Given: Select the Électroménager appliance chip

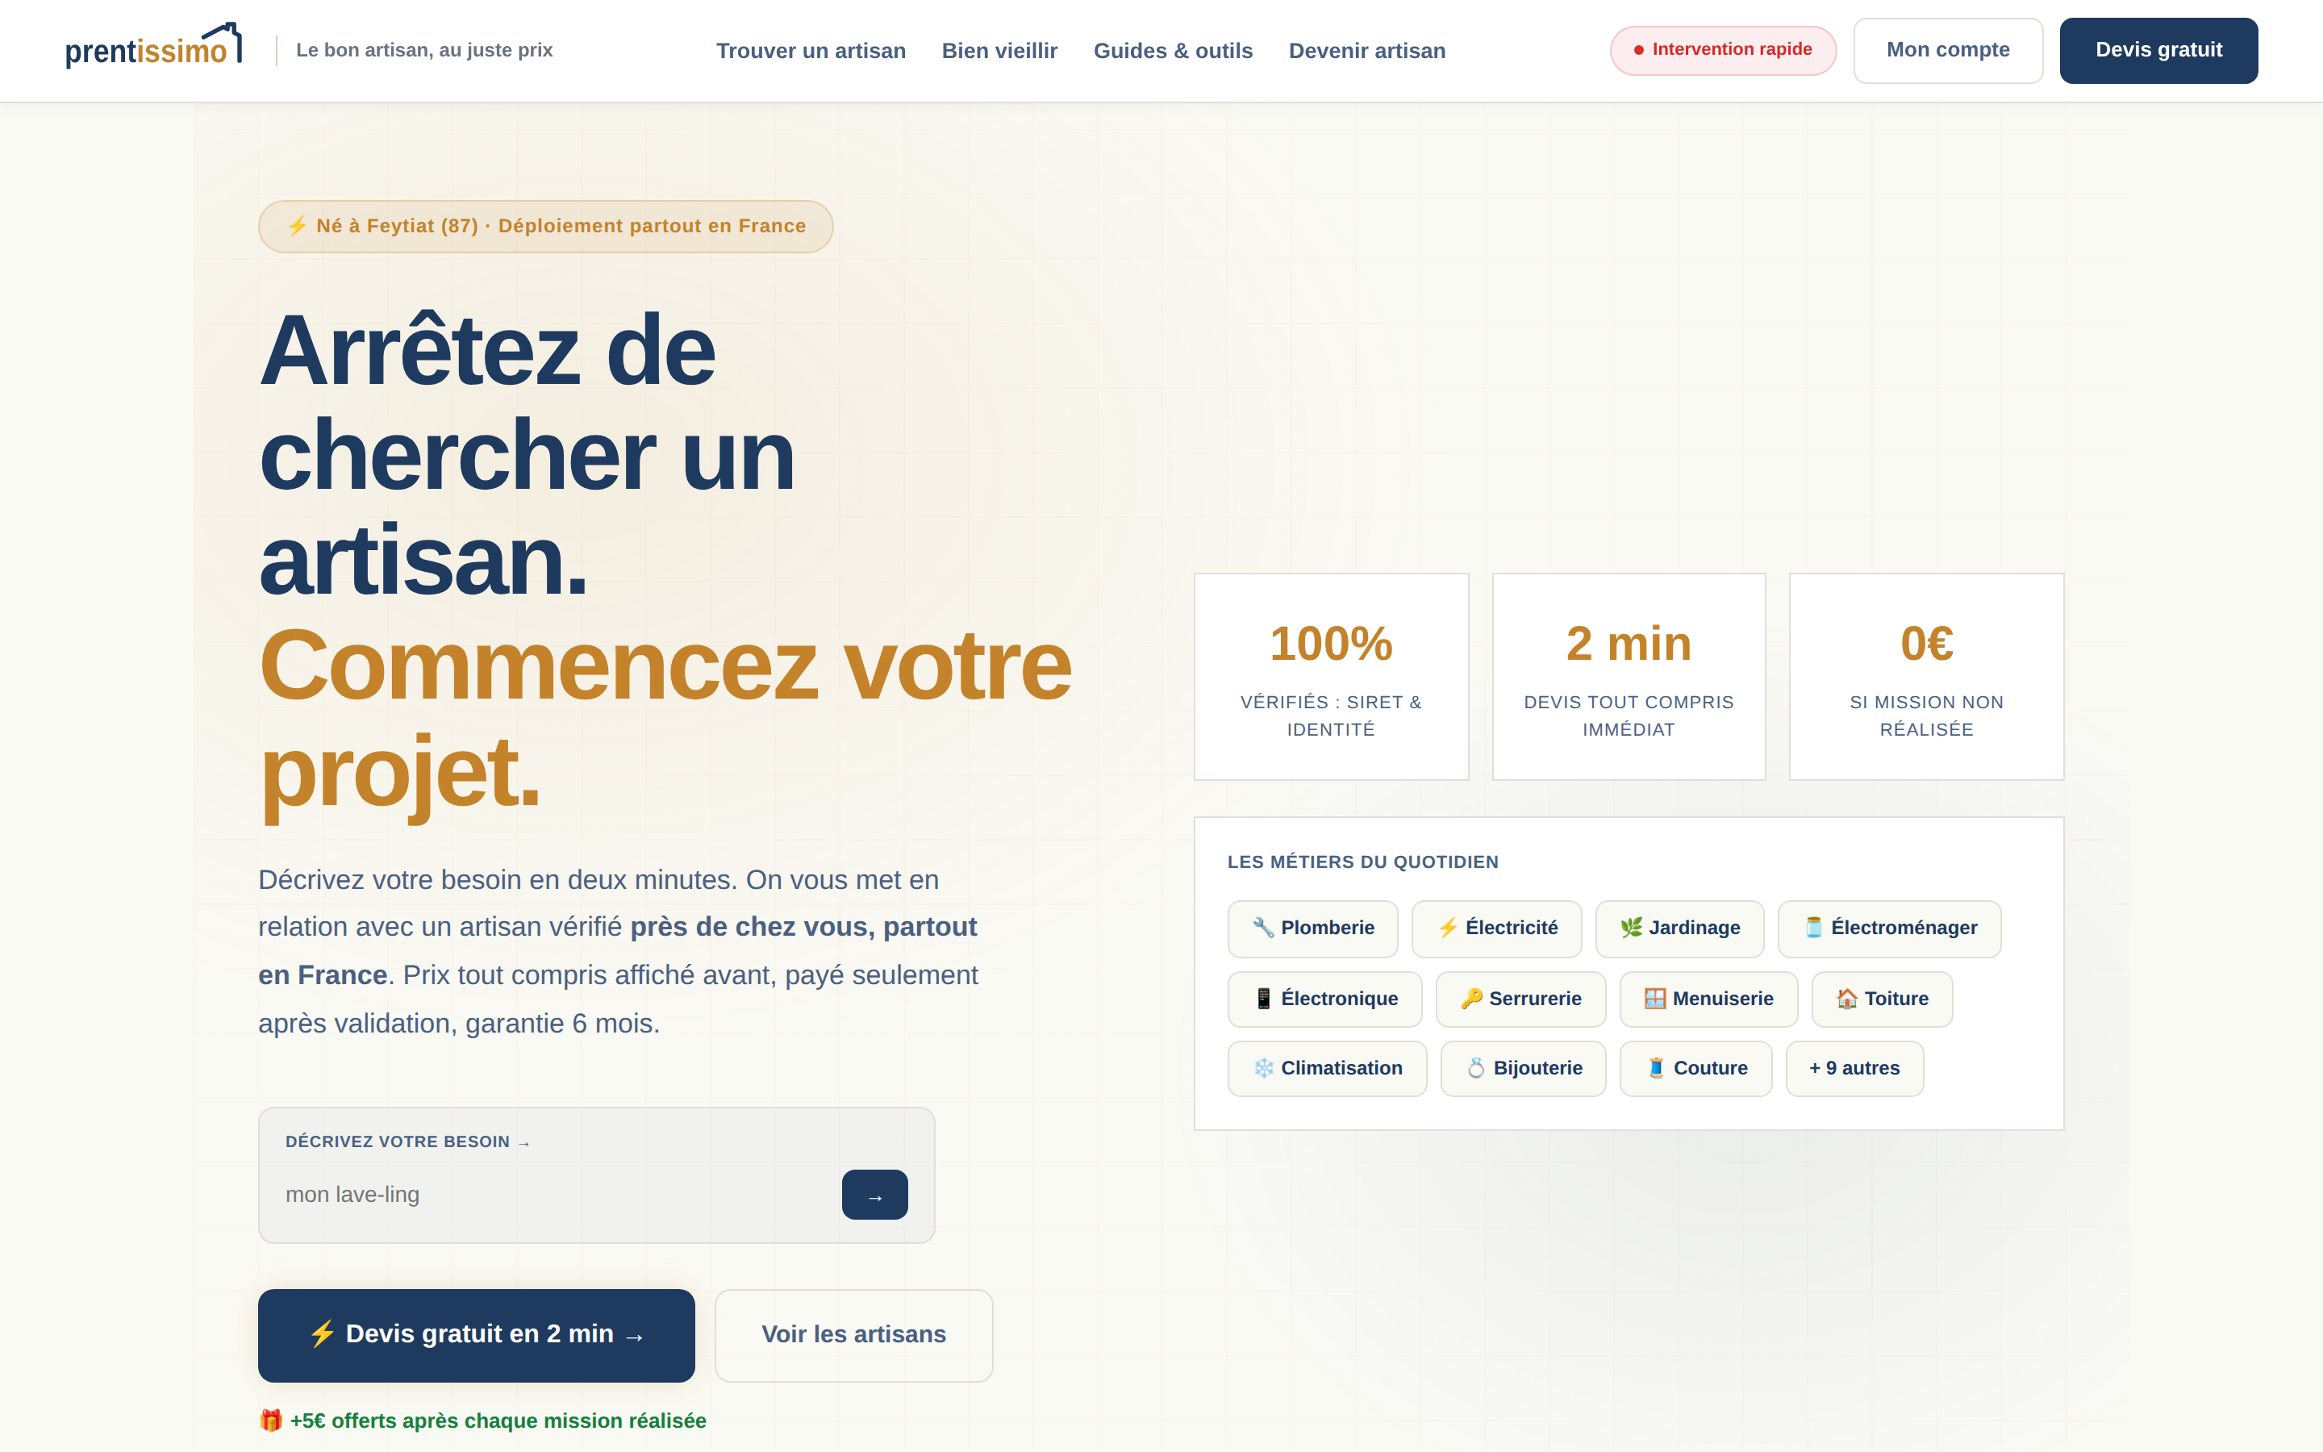Looking at the screenshot, I should pos(1889,928).
